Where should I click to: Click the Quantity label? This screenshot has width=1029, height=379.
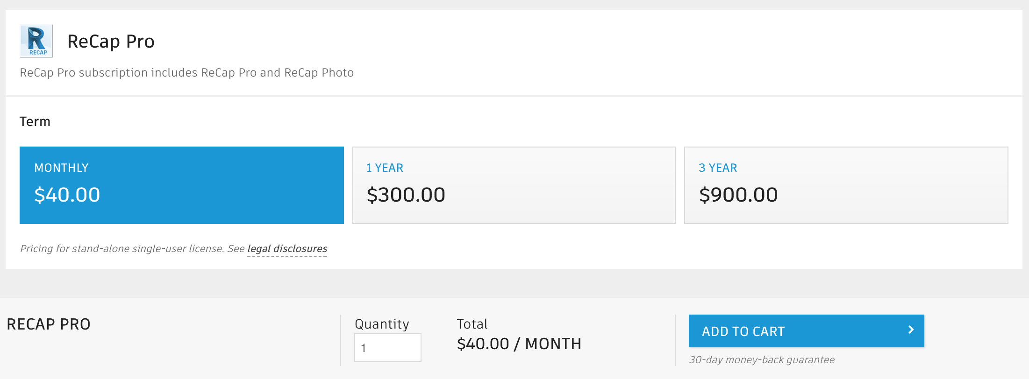coord(382,324)
